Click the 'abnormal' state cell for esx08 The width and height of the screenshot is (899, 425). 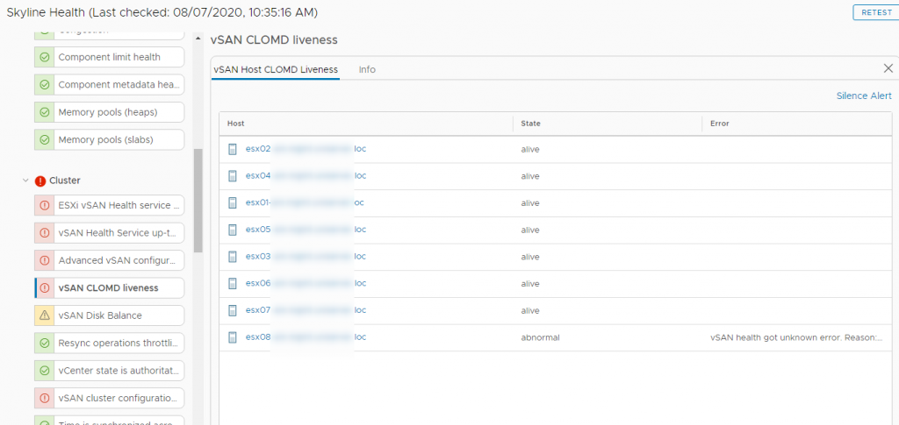pyautogui.click(x=540, y=337)
